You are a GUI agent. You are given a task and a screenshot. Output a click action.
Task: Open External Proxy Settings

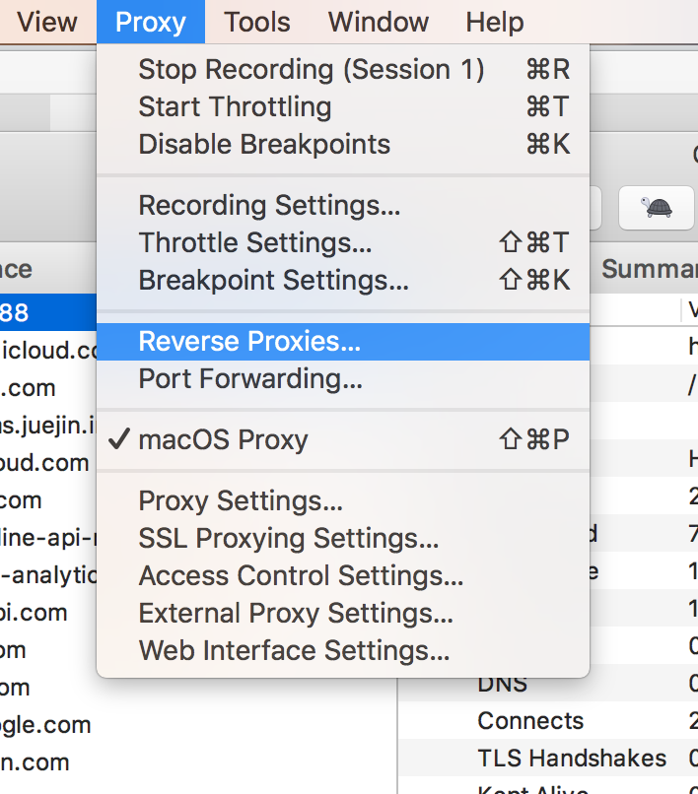[x=296, y=614]
